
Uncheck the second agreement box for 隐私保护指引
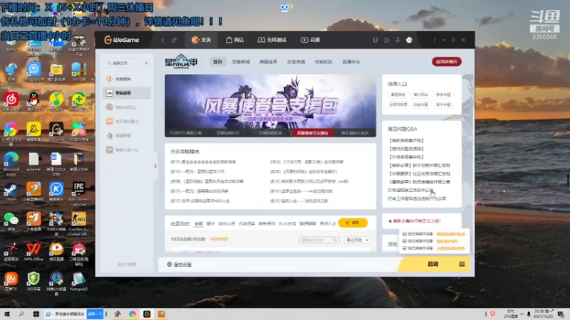pos(404,241)
